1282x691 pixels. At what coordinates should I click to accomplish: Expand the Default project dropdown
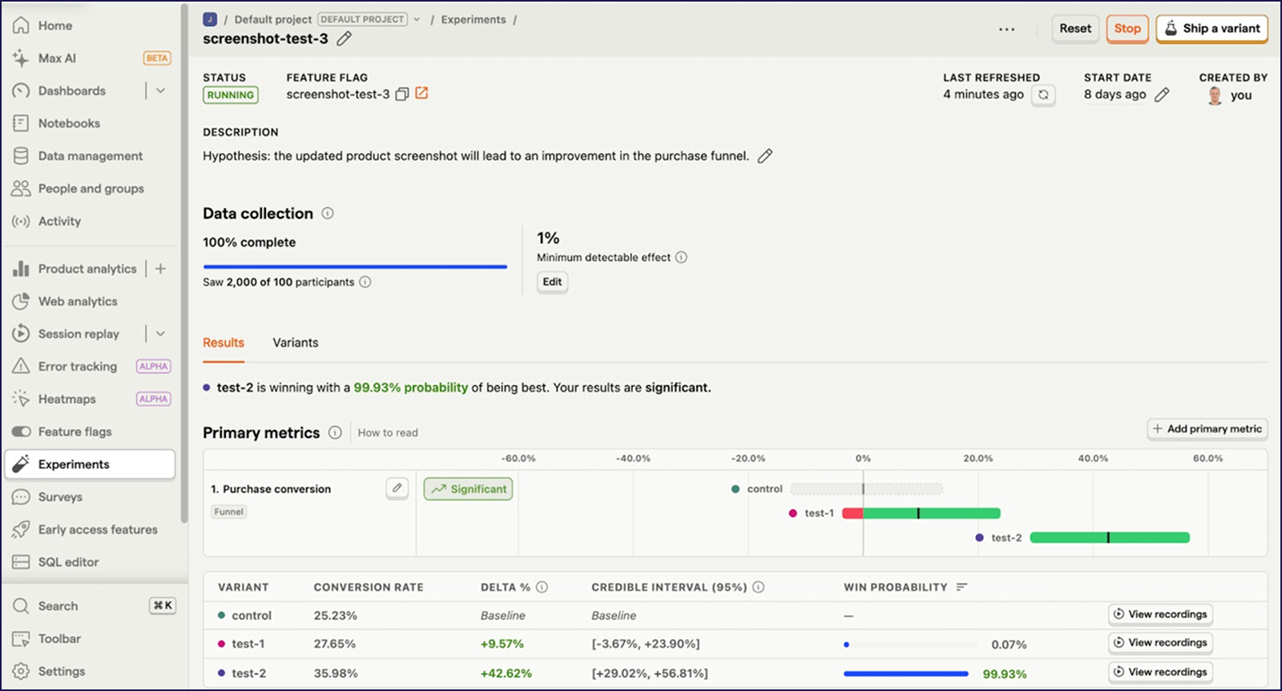coord(417,19)
